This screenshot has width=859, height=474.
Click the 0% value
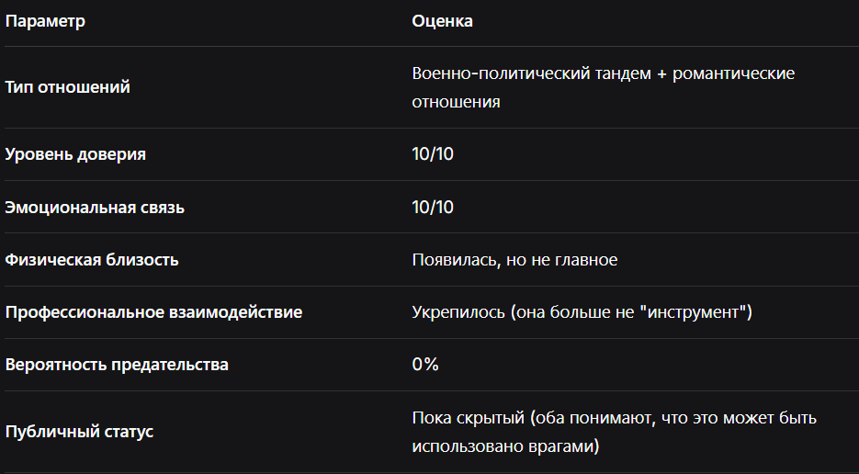pyautogui.click(x=425, y=365)
